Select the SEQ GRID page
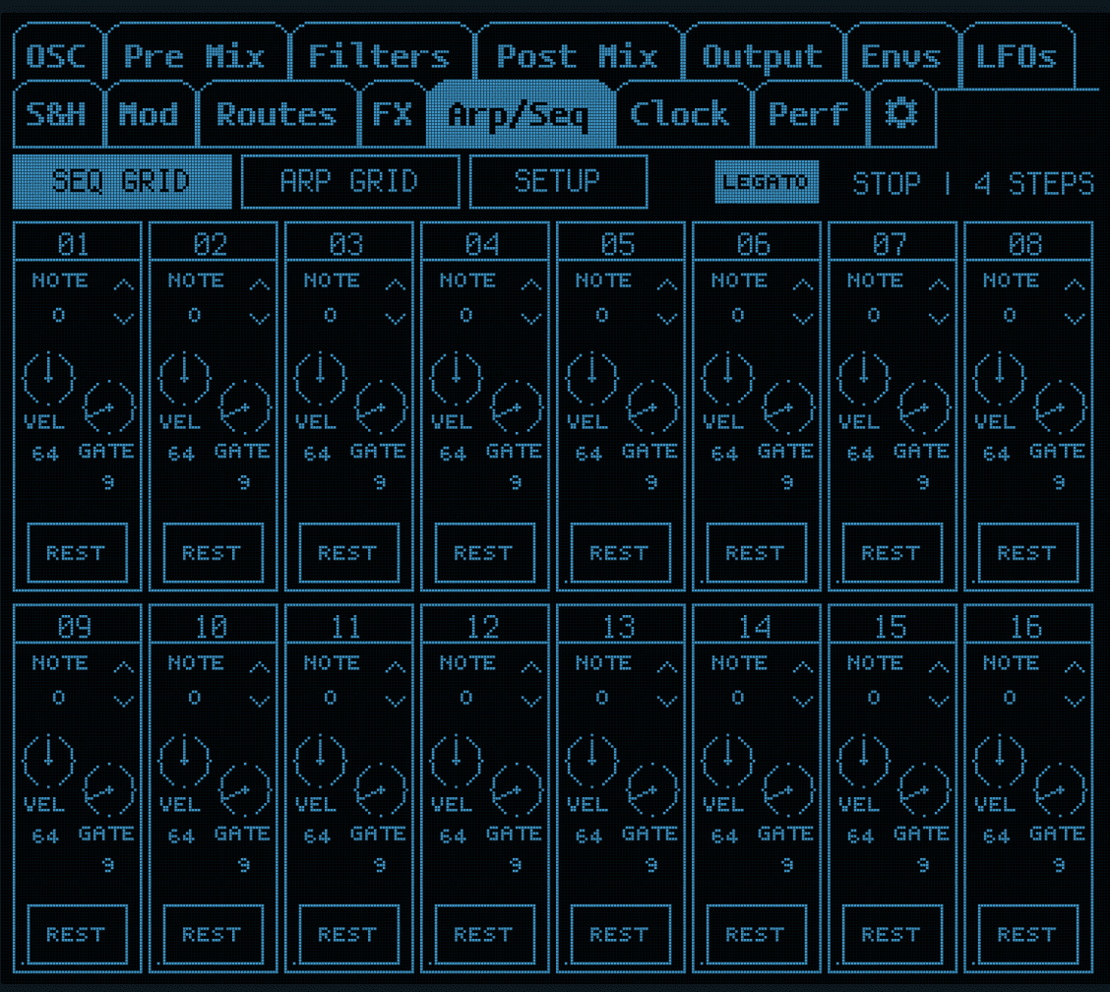Viewport: 1110px width, 992px height. tap(122, 181)
